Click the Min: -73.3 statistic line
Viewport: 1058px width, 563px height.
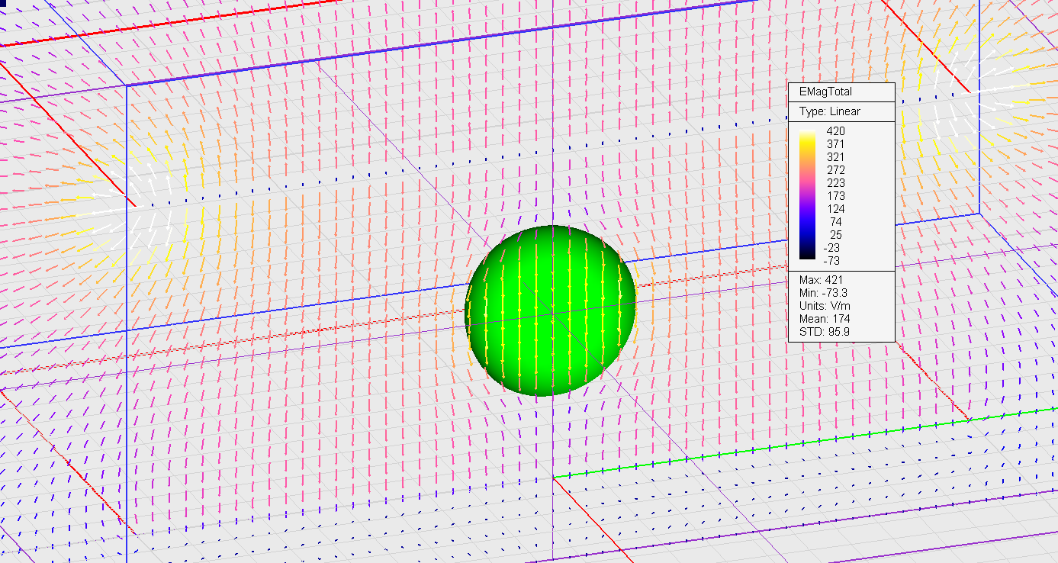click(x=822, y=293)
